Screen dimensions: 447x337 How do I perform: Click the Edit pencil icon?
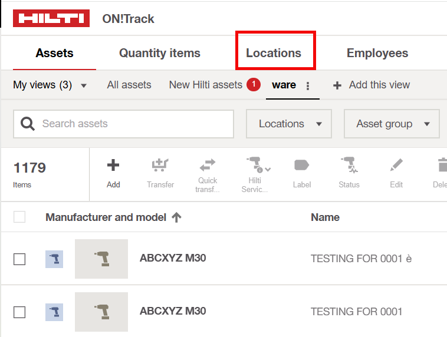[396, 166]
